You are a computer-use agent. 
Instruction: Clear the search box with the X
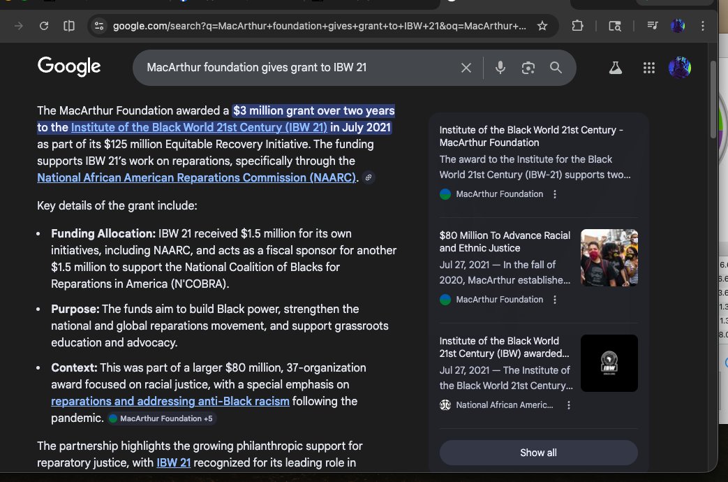pos(466,68)
